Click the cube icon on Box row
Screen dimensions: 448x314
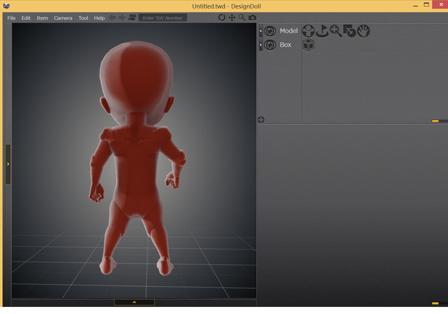(x=308, y=45)
